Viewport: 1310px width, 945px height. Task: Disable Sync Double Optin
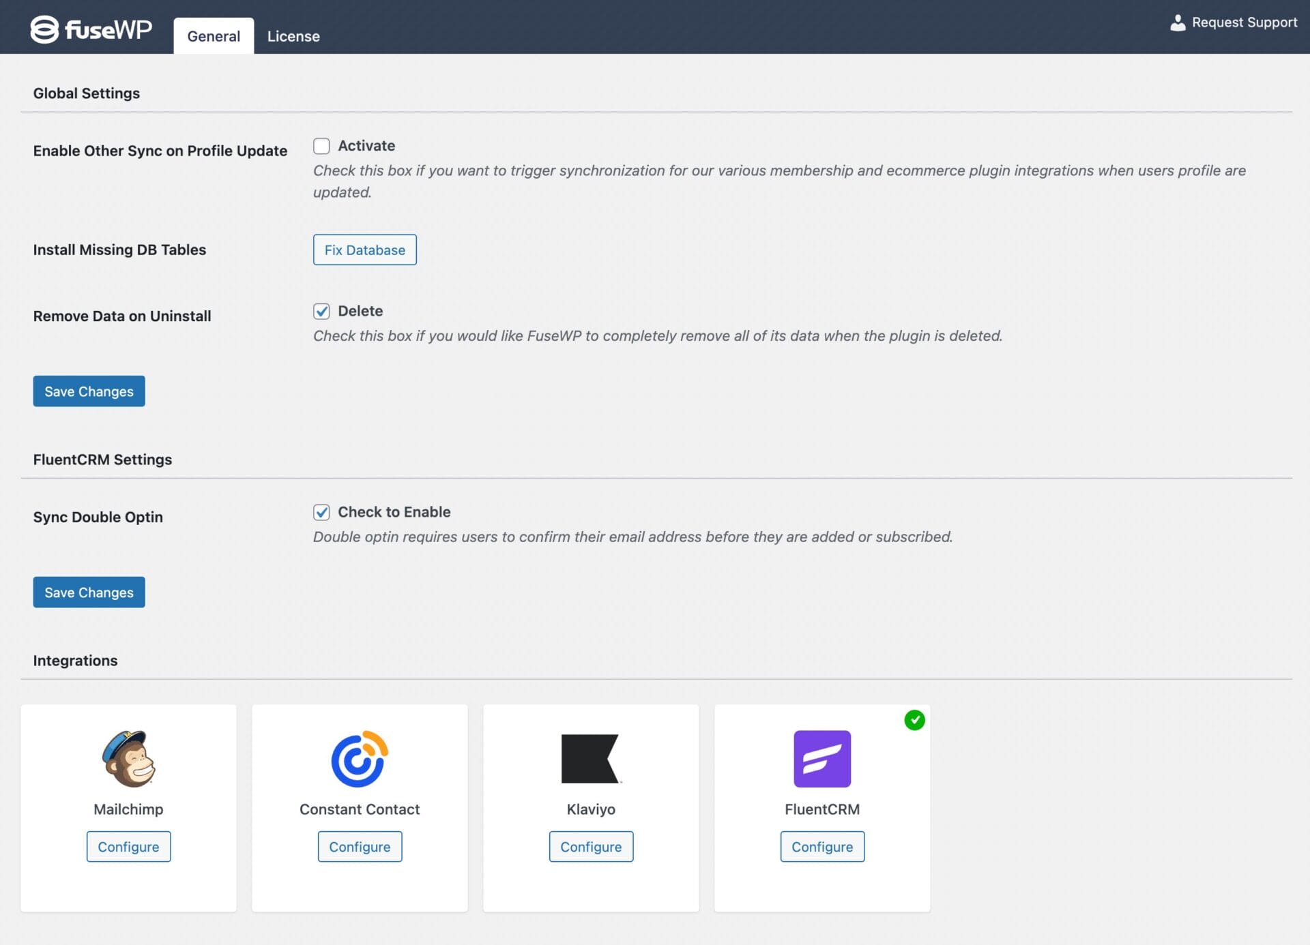click(x=321, y=512)
